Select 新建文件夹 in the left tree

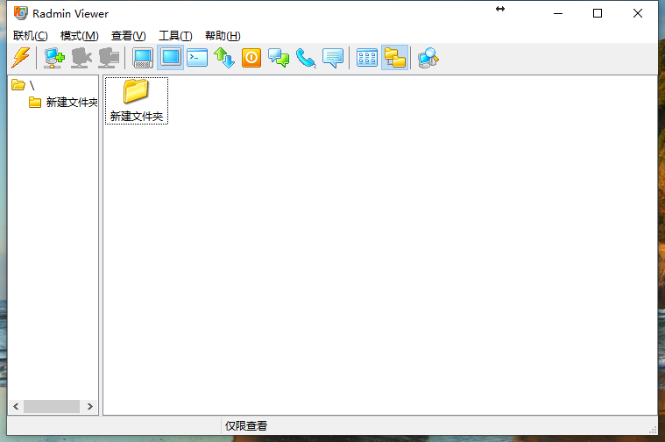click(x=63, y=103)
